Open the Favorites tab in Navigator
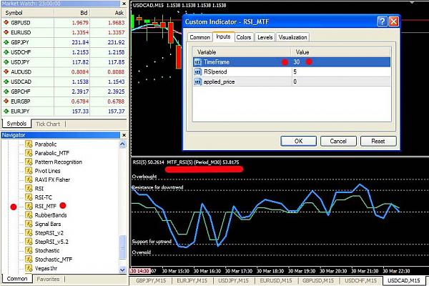This screenshot has height=286, width=429. click(48, 279)
